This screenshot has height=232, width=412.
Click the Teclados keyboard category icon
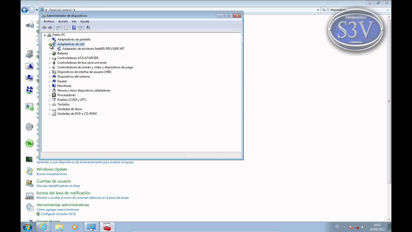[54, 104]
